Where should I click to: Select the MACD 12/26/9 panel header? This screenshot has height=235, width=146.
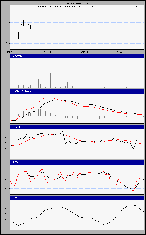(x=77, y=91)
